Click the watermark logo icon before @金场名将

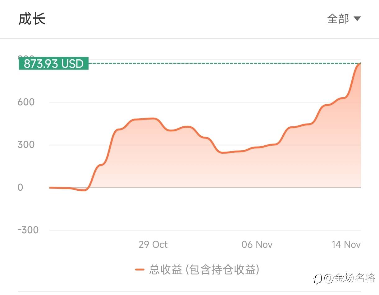pyautogui.click(x=317, y=279)
